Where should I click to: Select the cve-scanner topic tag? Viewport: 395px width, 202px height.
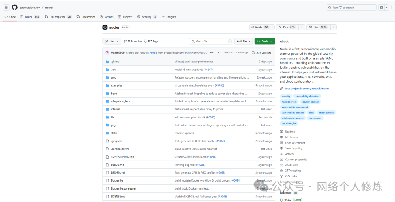315,118
